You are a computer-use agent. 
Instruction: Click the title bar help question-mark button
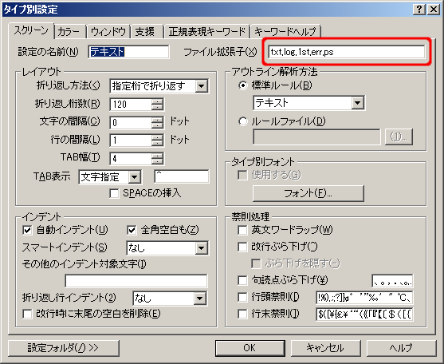click(418, 10)
